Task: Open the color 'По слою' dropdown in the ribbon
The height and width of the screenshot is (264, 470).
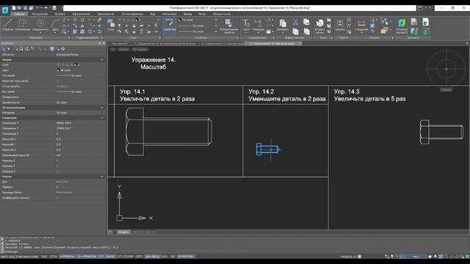Action: pos(216,20)
